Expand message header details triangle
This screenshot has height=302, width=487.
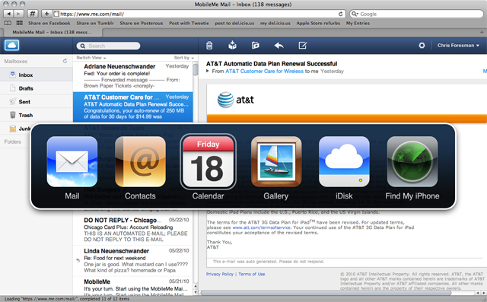(x=208, y=71)
